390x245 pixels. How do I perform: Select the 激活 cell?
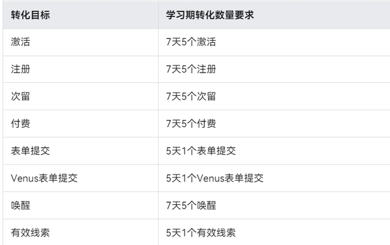(x=20, y=41)
